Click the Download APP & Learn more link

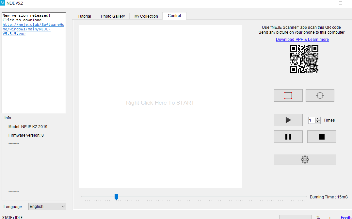click(x=302, y=40)
